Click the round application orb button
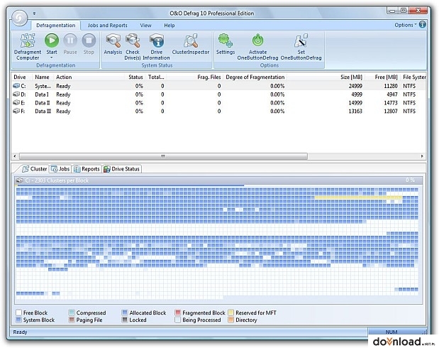The image size is (439, 348). coord(20,18)
